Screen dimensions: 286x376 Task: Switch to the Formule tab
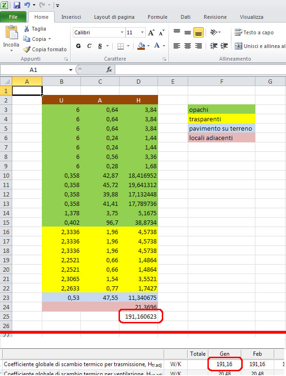click(x=158, y=17)
